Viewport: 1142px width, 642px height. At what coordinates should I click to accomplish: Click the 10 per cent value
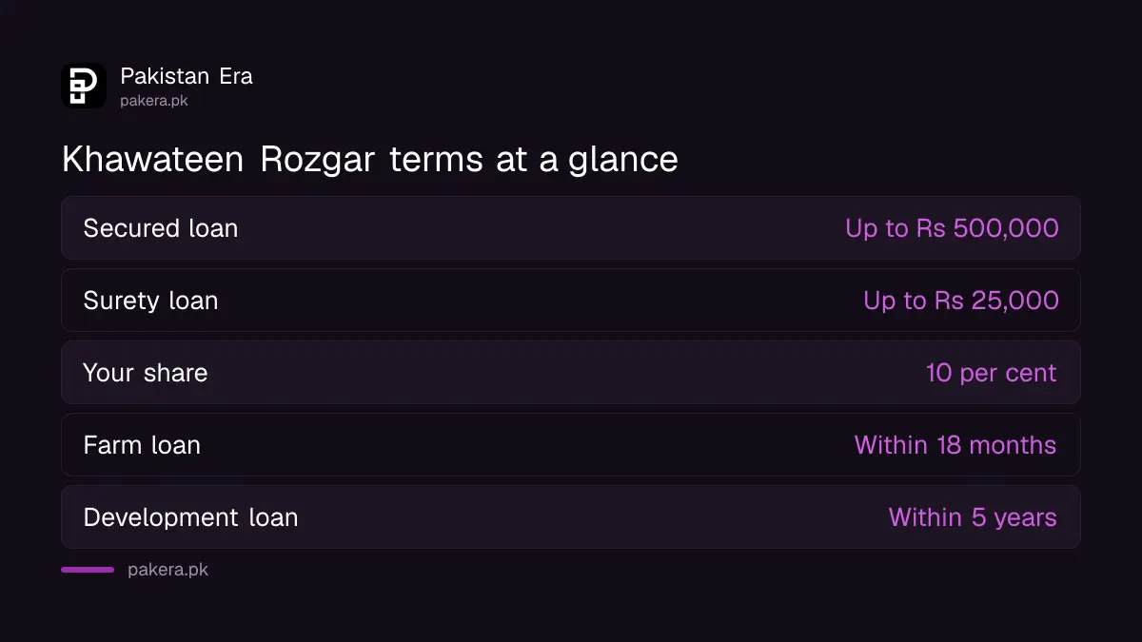click(x=992, y=373)
